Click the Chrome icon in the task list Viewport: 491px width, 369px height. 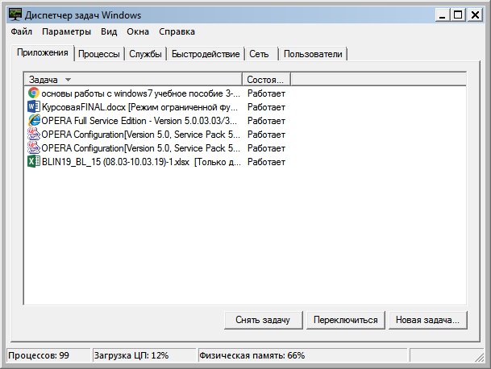[x=33, y=93]
